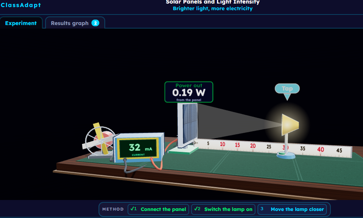Image resolution: width=363 pixels, height=218 pixels.
Task: Click the 15 mark on the ruler
Action: [237, 145]
